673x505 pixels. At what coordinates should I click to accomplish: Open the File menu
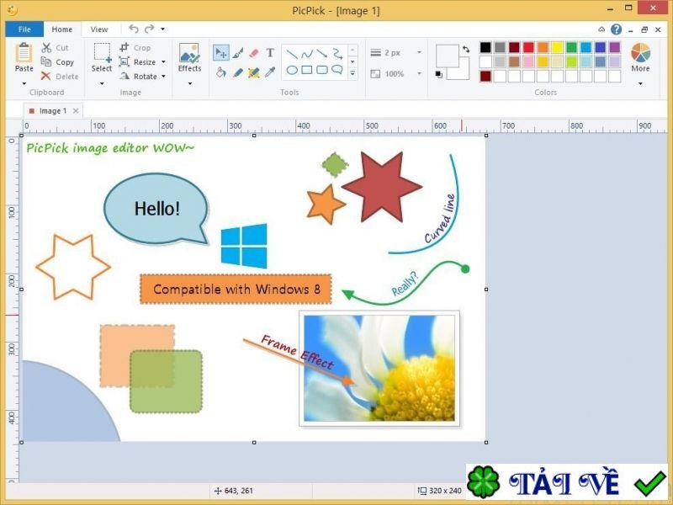[x=24, y=29]
